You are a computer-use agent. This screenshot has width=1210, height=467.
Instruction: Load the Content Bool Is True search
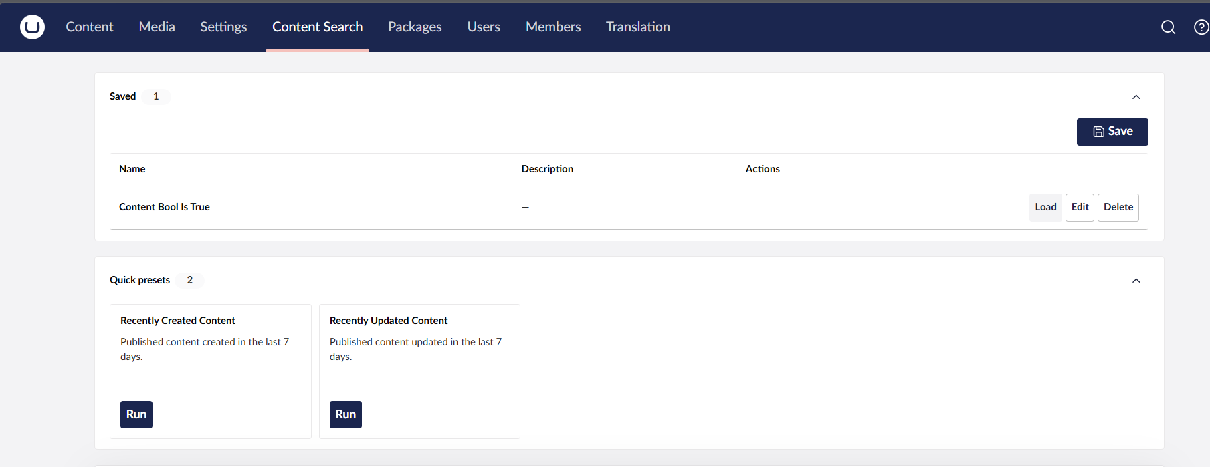click(1045, 207)
